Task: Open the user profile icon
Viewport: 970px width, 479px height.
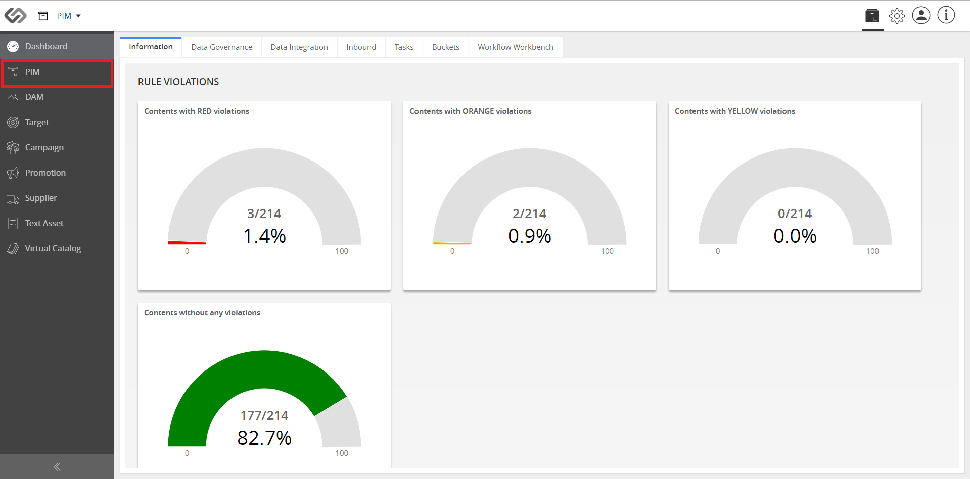Action: tap(921, 15)
